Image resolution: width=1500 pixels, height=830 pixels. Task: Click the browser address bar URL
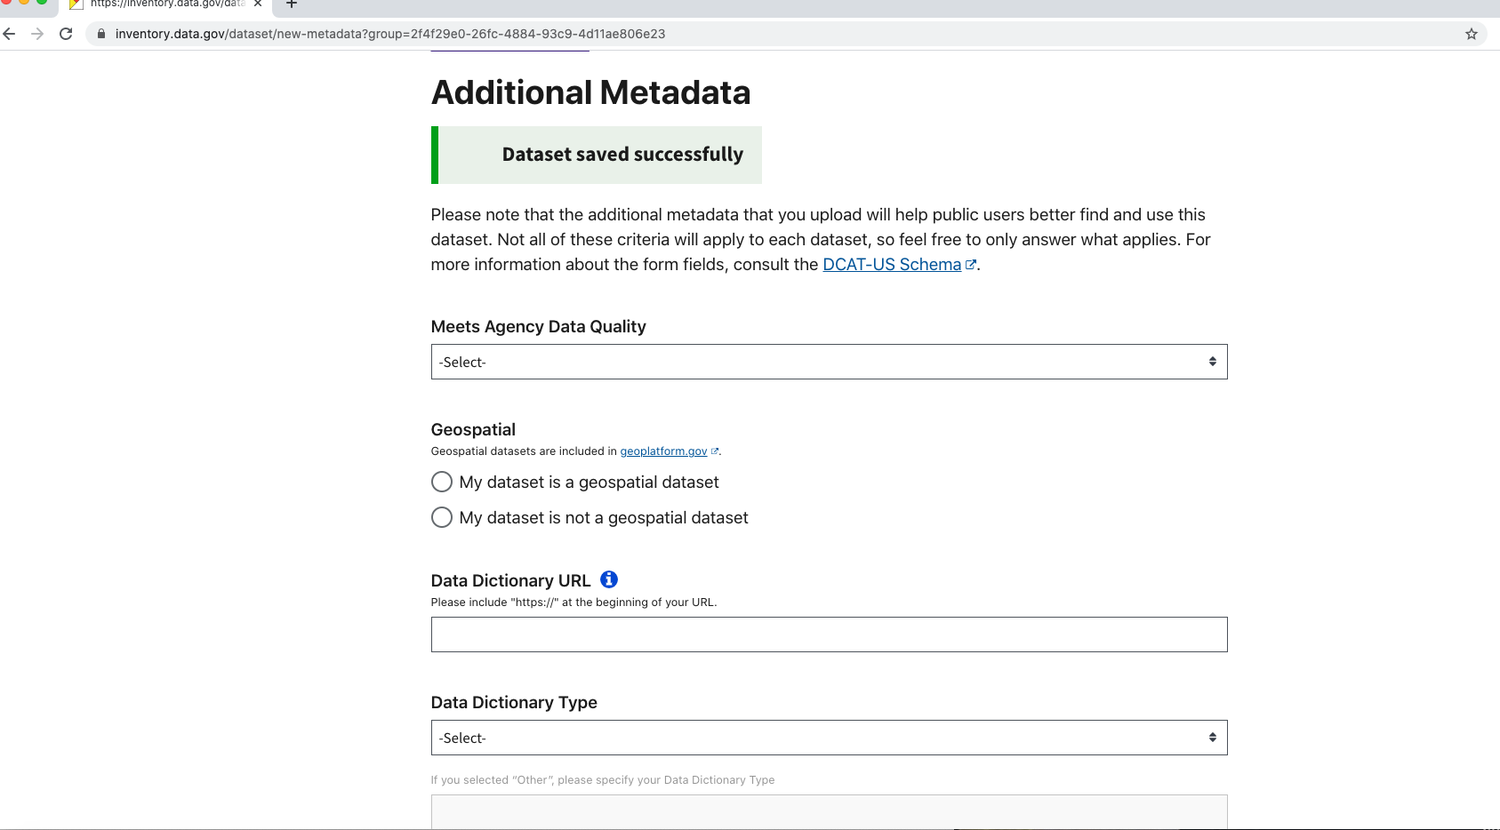pos(389,34)
